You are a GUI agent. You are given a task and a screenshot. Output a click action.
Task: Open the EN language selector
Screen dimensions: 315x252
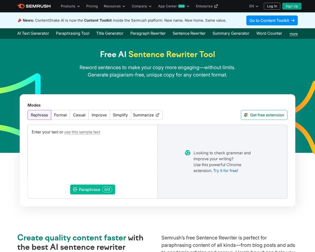pyautogui.click(x=253, y=6)
